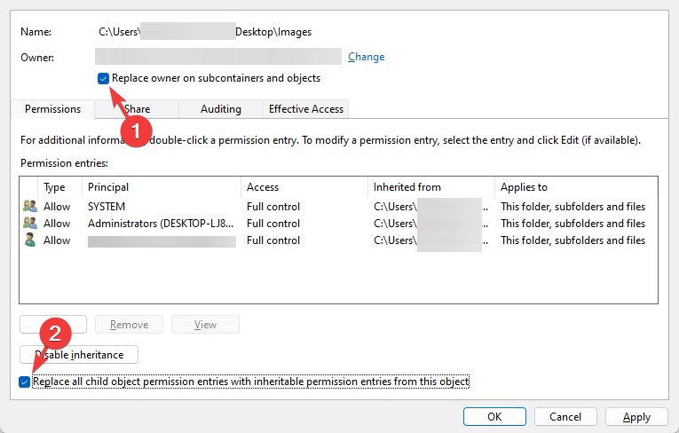Click the View button
679x433 pixels.
pyautogui.click(x=205, y=325)
